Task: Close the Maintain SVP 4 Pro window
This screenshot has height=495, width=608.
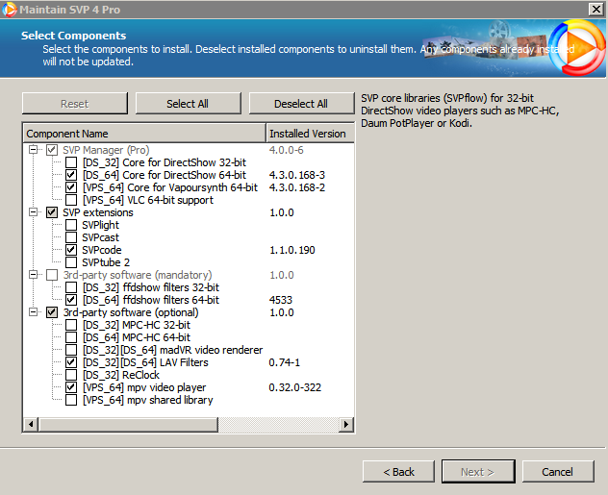Action: [595, 9]
